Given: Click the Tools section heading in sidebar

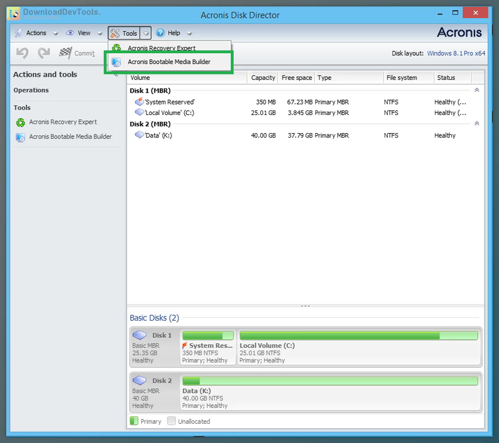Looking at the screenshot, I should pos(22,108).
